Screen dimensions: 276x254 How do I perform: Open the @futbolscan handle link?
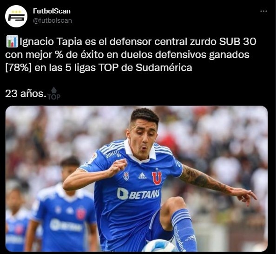[x=53, y=20]
